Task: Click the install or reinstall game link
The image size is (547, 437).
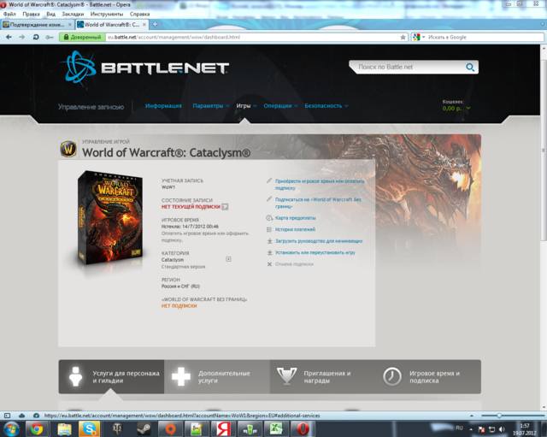Action: (315, 252)
